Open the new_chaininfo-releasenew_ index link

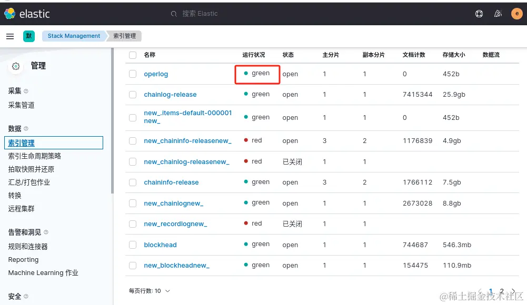187,141
